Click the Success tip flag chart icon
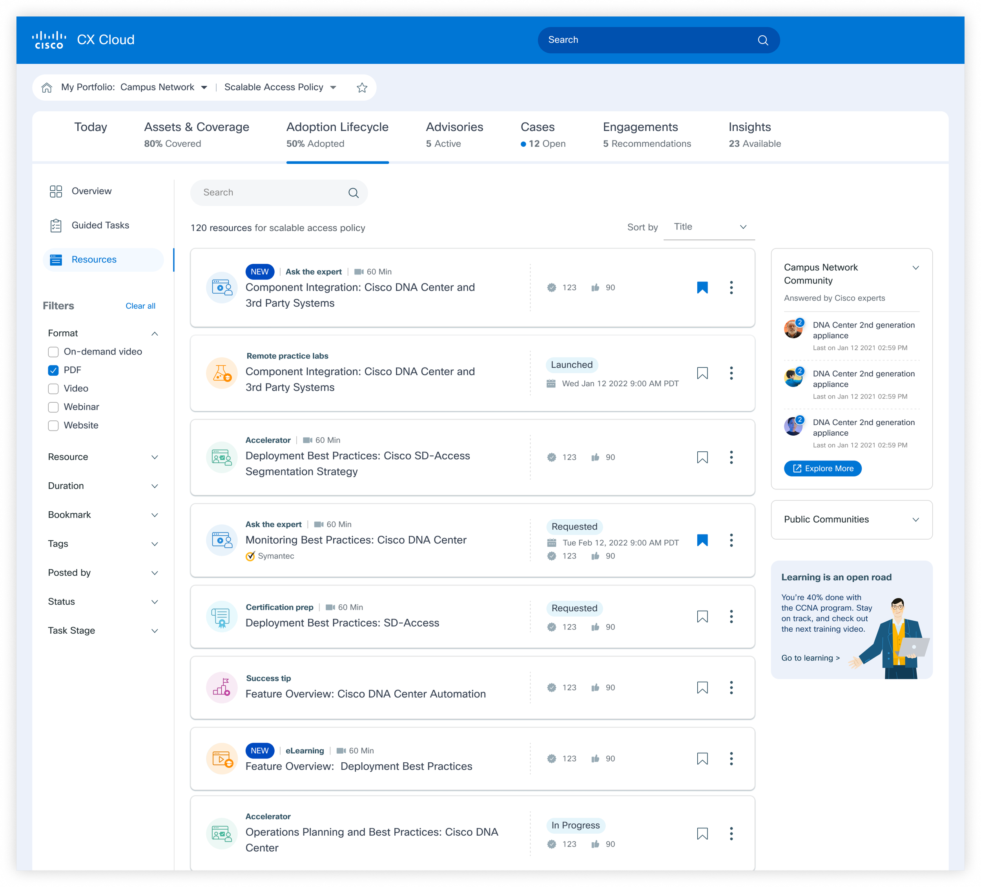This screenshot has height=887, width=981. pyautogui.click(x=222, y=688)
